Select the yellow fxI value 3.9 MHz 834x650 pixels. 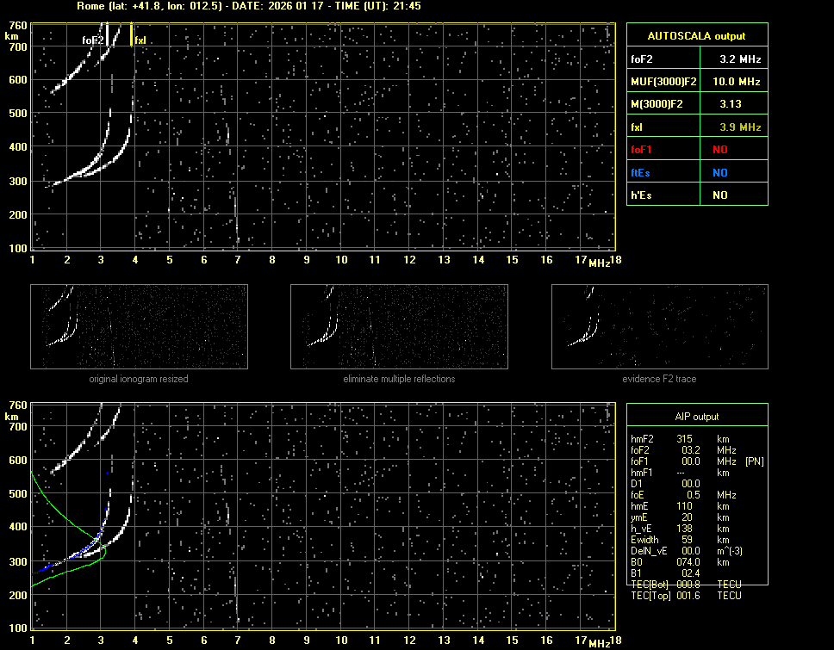pos(740,127)
